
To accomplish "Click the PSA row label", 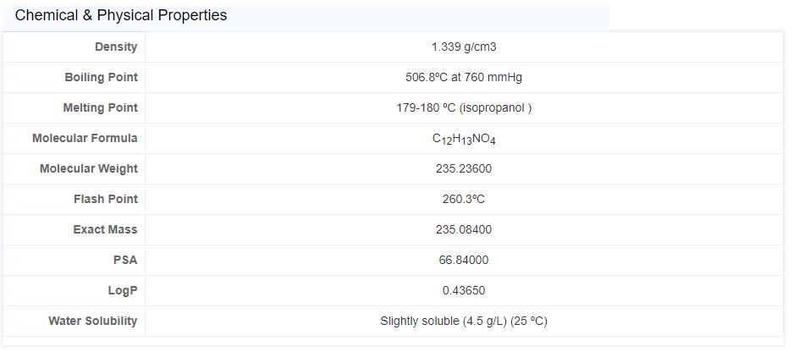I will click(x=125, y=260).
